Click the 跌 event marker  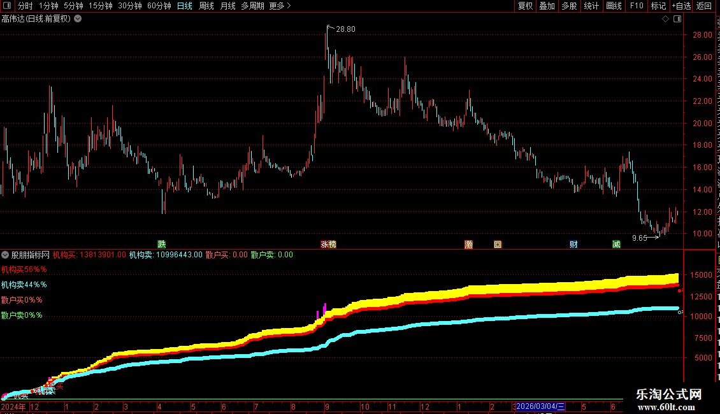[x=162, y=244]
